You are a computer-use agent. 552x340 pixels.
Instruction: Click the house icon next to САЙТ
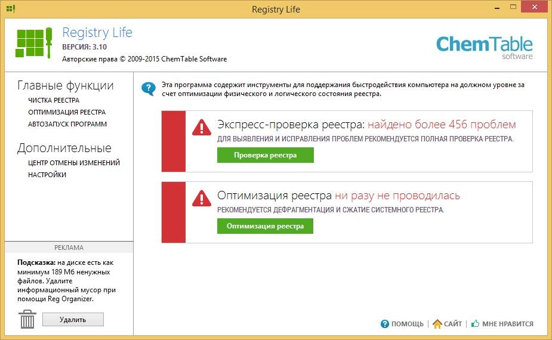pos(437,324)
